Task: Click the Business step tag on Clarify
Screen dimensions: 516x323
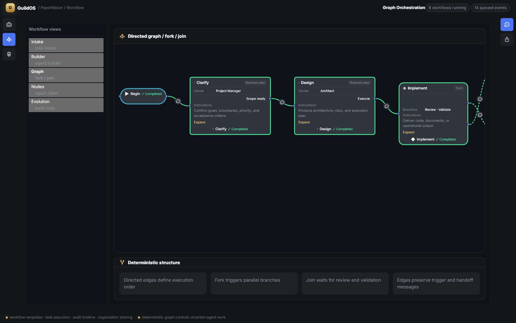Action: tap(255, 83)
